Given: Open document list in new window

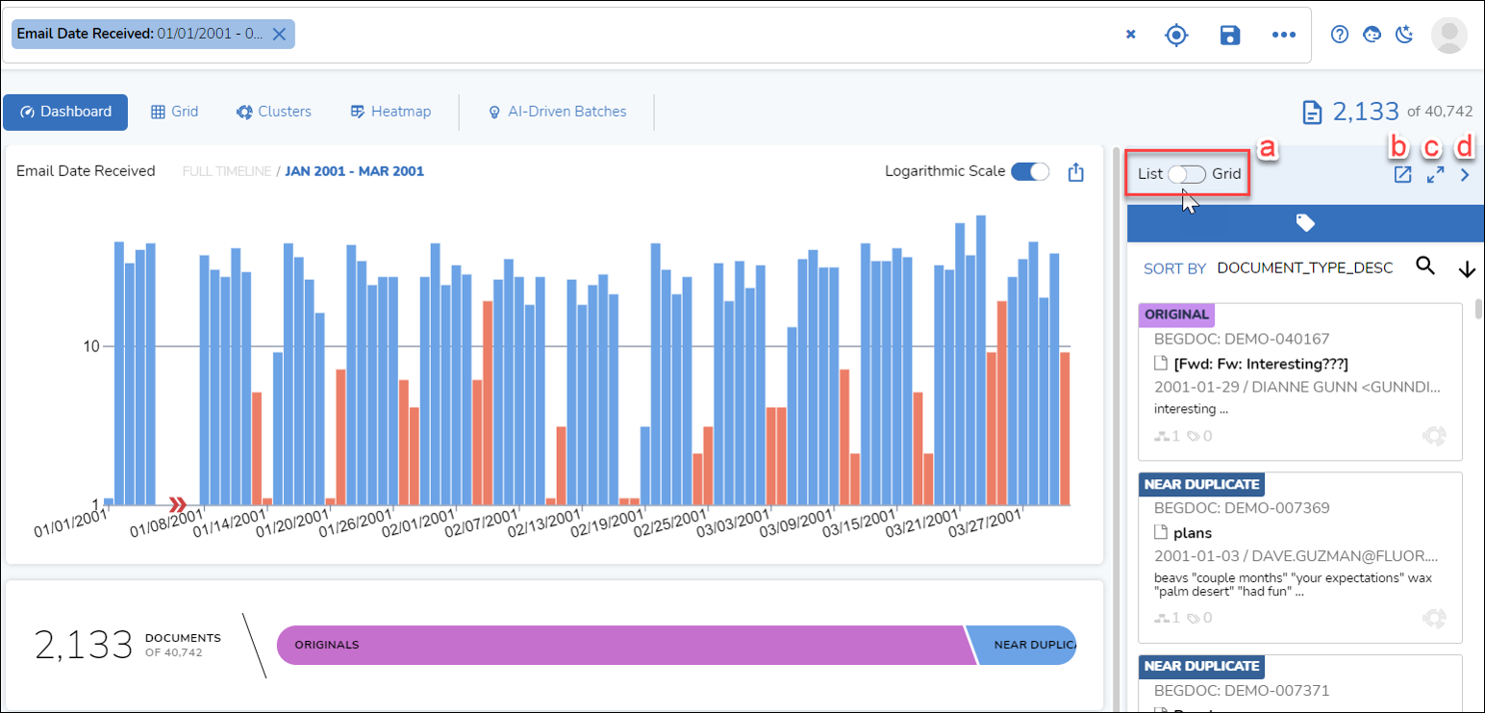Looking at the screenshot, I should (x=1402, y=175).
